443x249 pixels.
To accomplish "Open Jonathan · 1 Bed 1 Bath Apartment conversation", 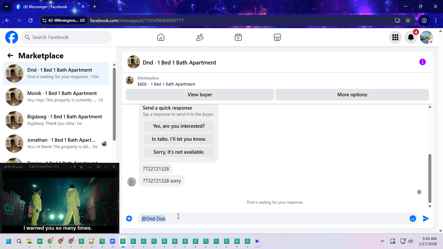I will click(x=56, y=144).
